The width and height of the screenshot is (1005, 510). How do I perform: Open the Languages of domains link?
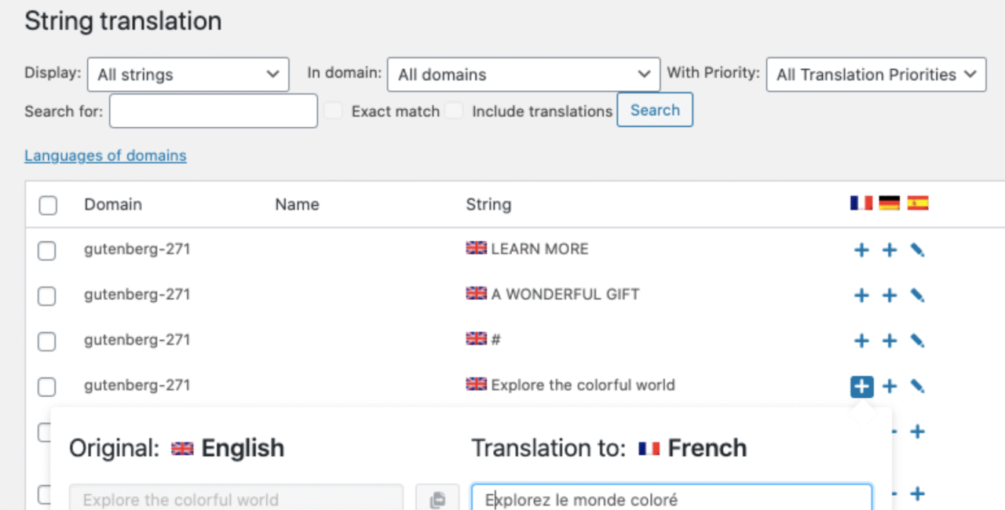point(105,155)
